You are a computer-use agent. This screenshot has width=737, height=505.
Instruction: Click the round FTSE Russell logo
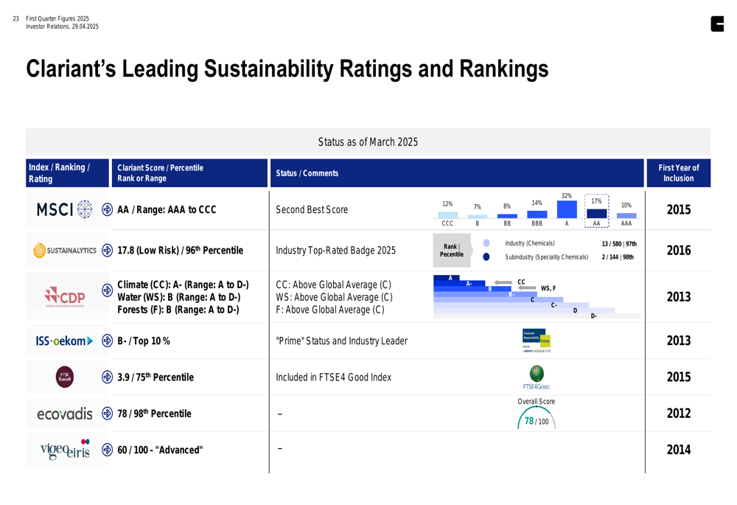click(65, 377)
